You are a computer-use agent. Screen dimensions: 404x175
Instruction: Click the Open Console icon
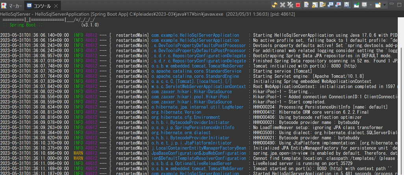coord(378,5)
